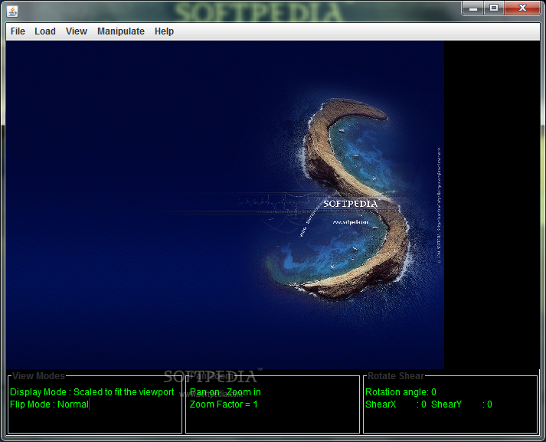Open the File menu
Viewport: 546px width, 442px height.
point(18,31)
